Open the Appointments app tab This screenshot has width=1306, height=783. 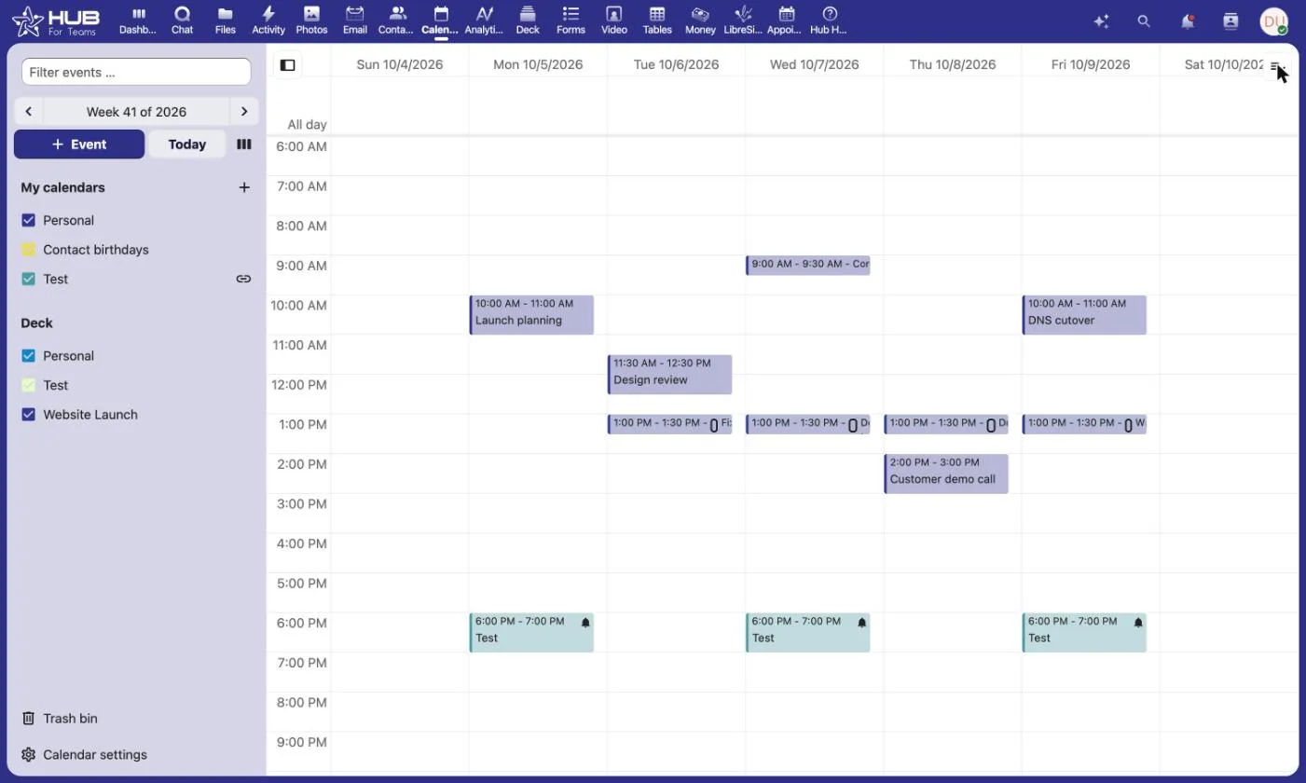tap(786, 21)
